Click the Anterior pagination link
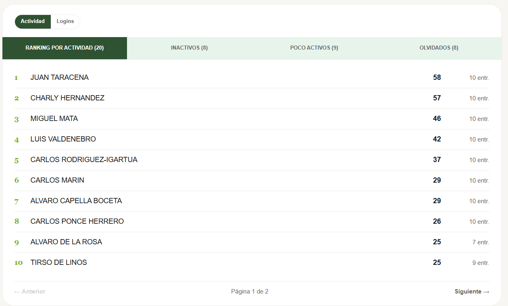The image size is (508, 306). click(x=30, y=291)
